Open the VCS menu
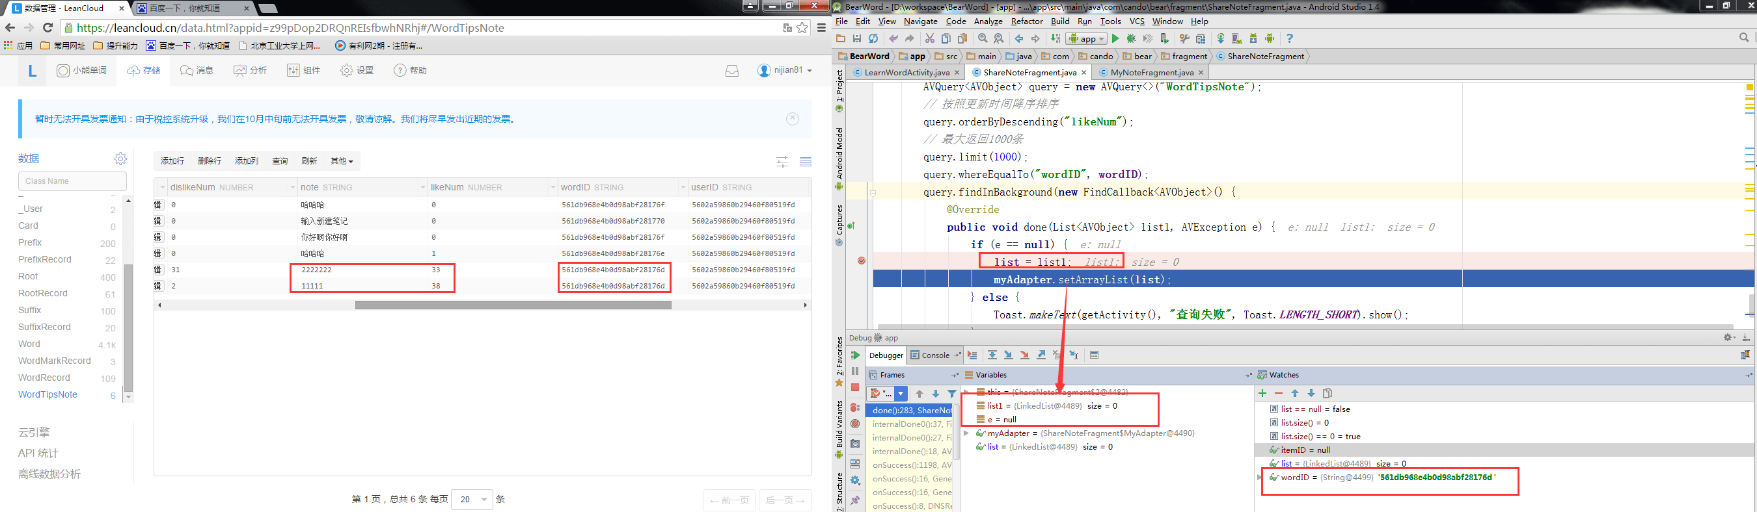 coord(1137,22)
